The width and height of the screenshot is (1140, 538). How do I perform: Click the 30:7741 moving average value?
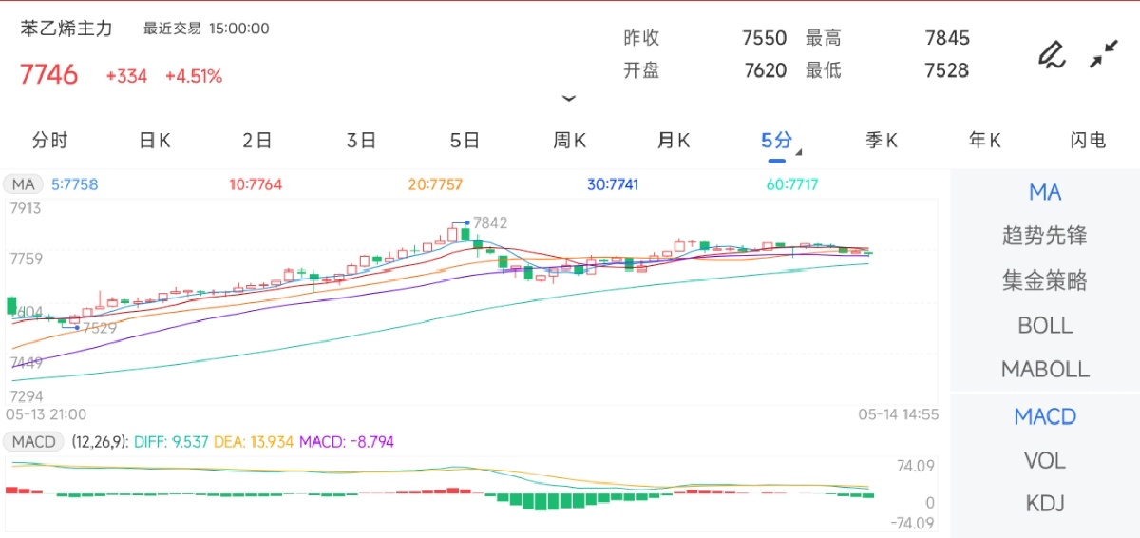(614, 184)
